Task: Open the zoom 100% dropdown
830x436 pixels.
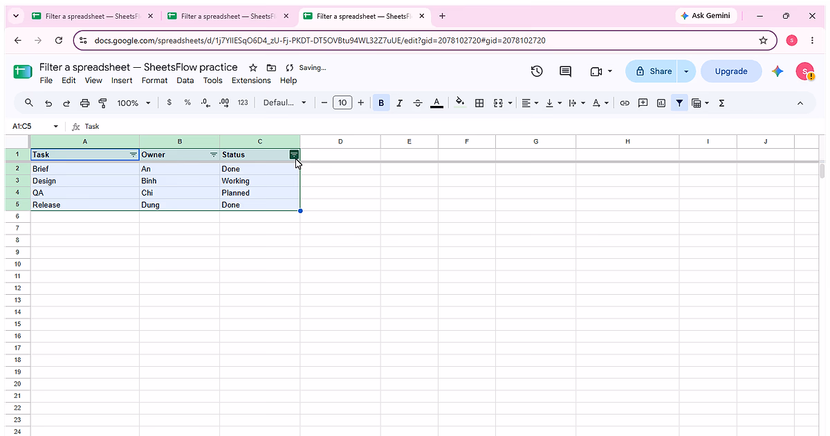Action: click(x=133, y=102)
